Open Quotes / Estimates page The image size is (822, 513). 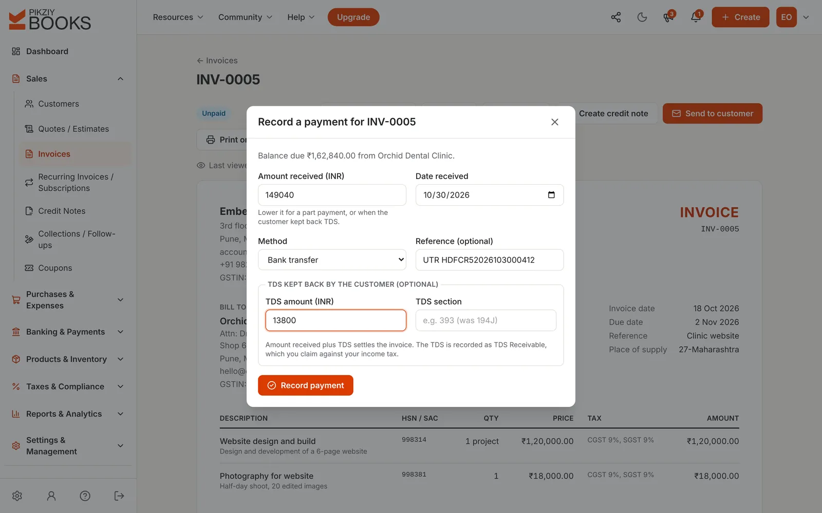tap(75, 129)
